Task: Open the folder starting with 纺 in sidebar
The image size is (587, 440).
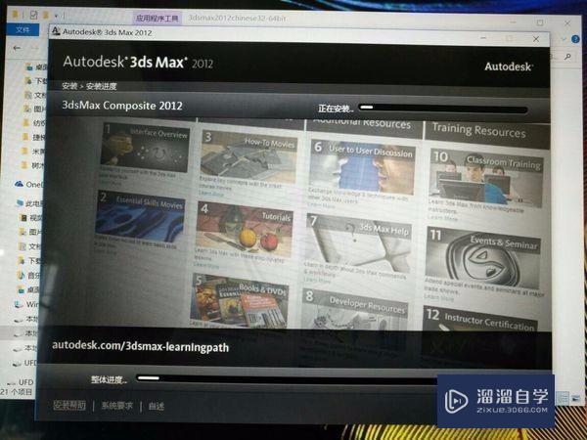Action: click(33, 123)
